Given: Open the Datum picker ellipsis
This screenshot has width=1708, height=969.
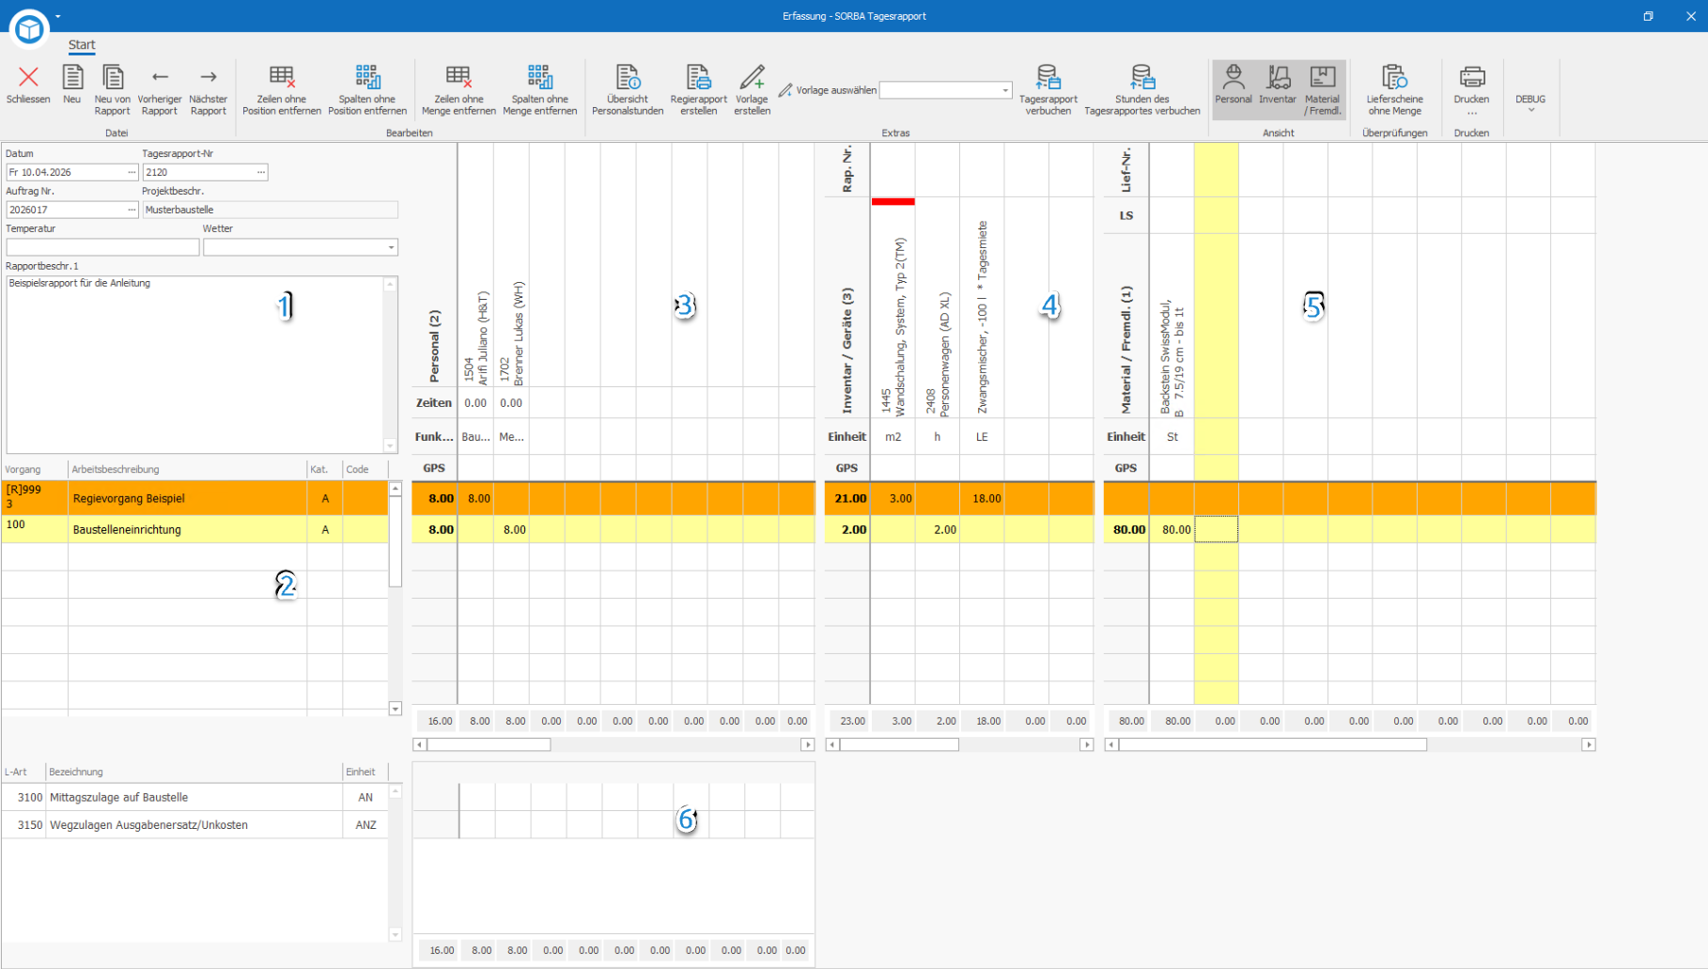Looking at the screenshot, I should (x=132, y=172).
